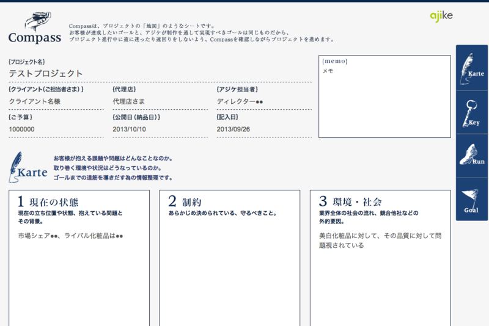Click the budget field showing 1000000

[x=56, y=129]
